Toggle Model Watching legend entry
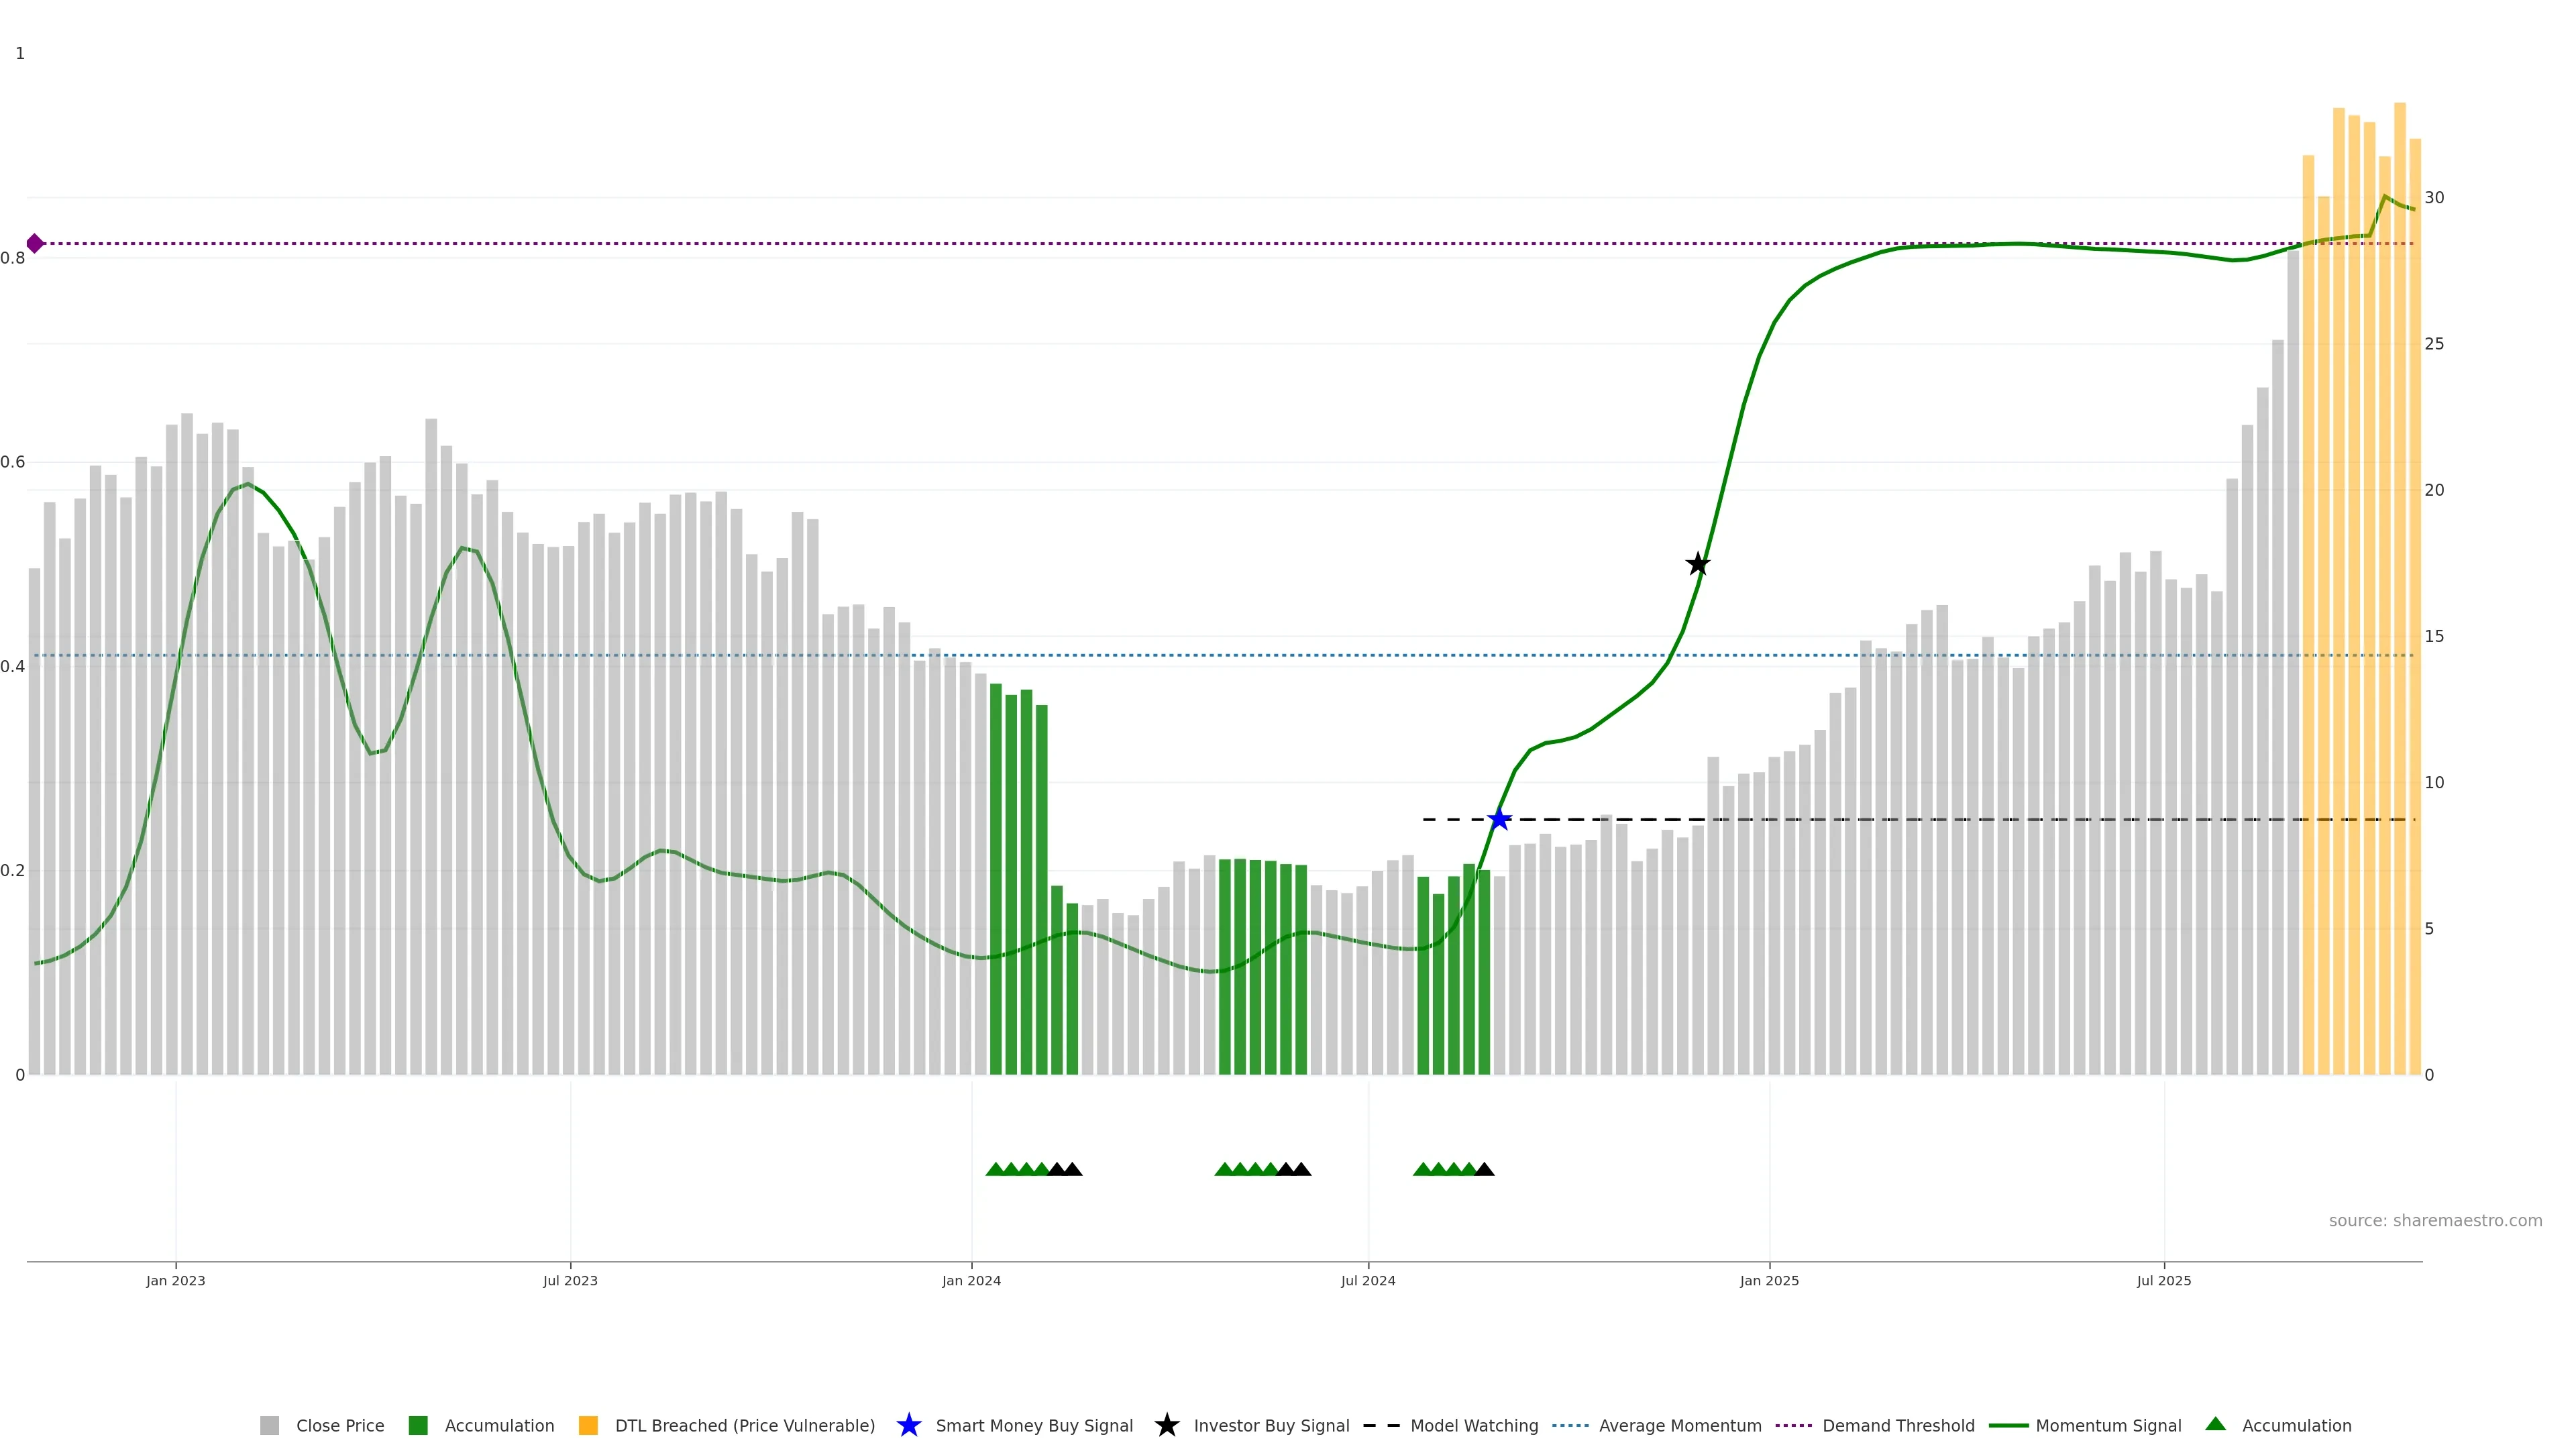 pos(1473,1426)
